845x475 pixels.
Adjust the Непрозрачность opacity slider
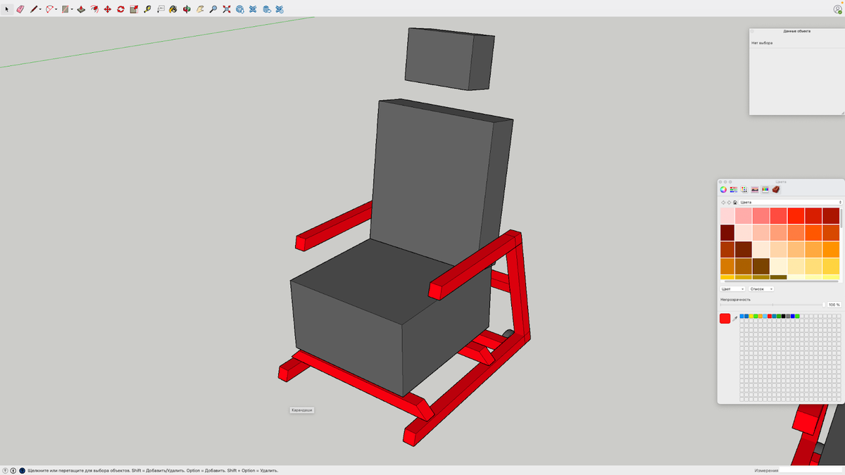772,305
